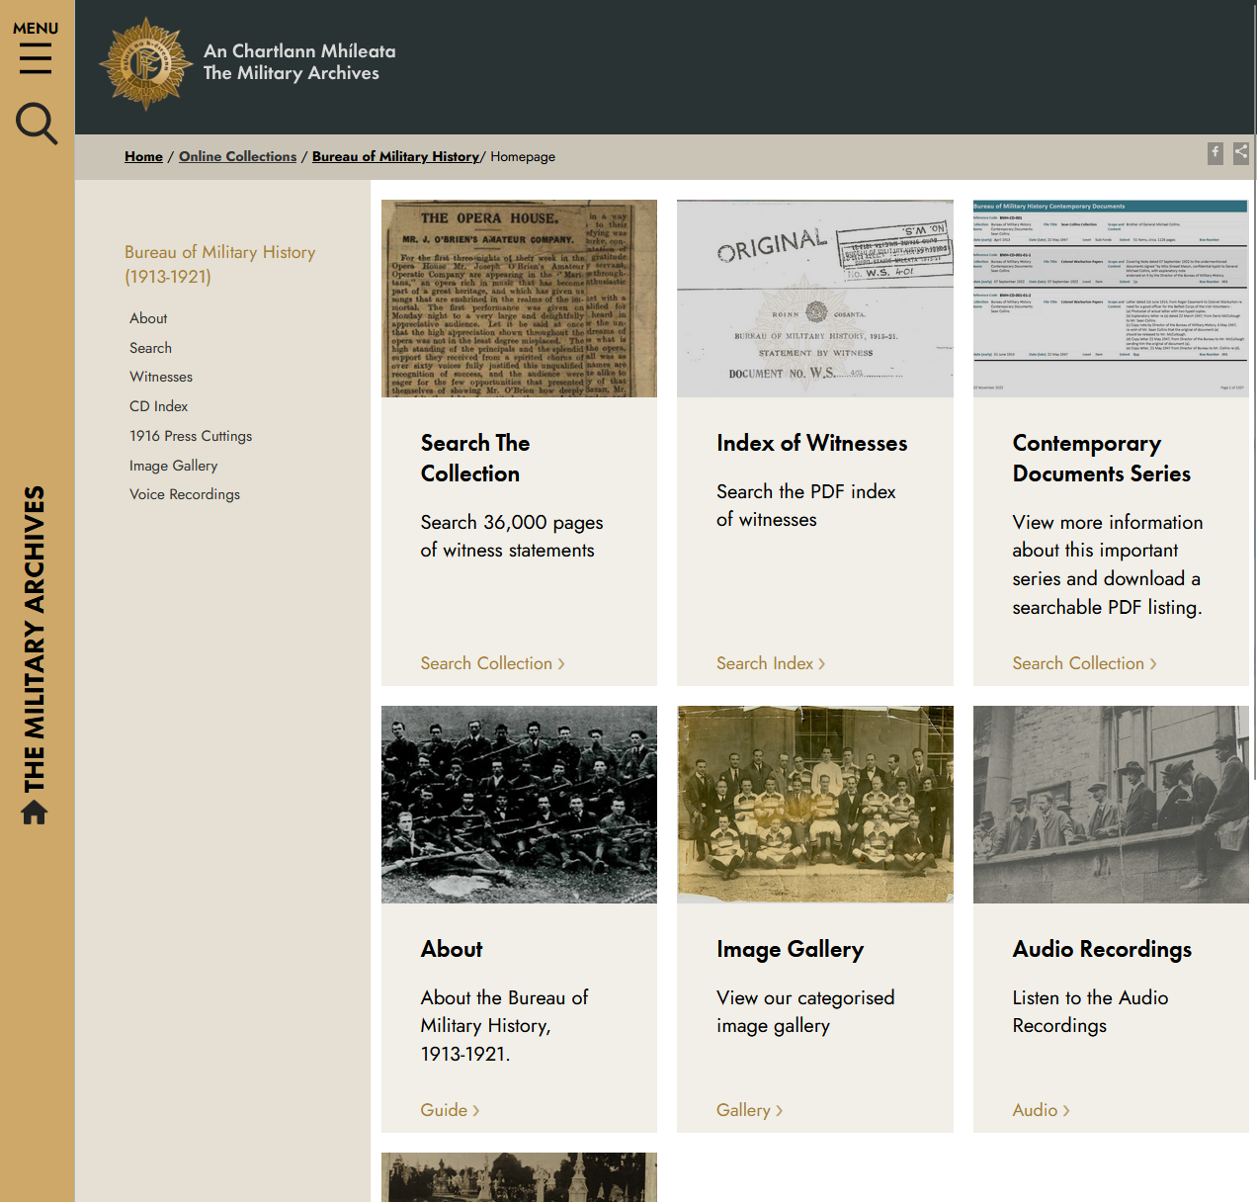
Task: Click the Opera House newspaper thumbnail
Action: click(519, 299)
